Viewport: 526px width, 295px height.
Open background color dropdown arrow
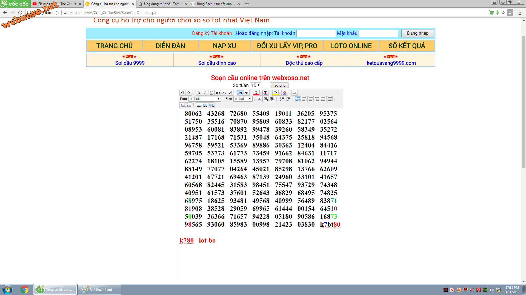pos(280,93)
